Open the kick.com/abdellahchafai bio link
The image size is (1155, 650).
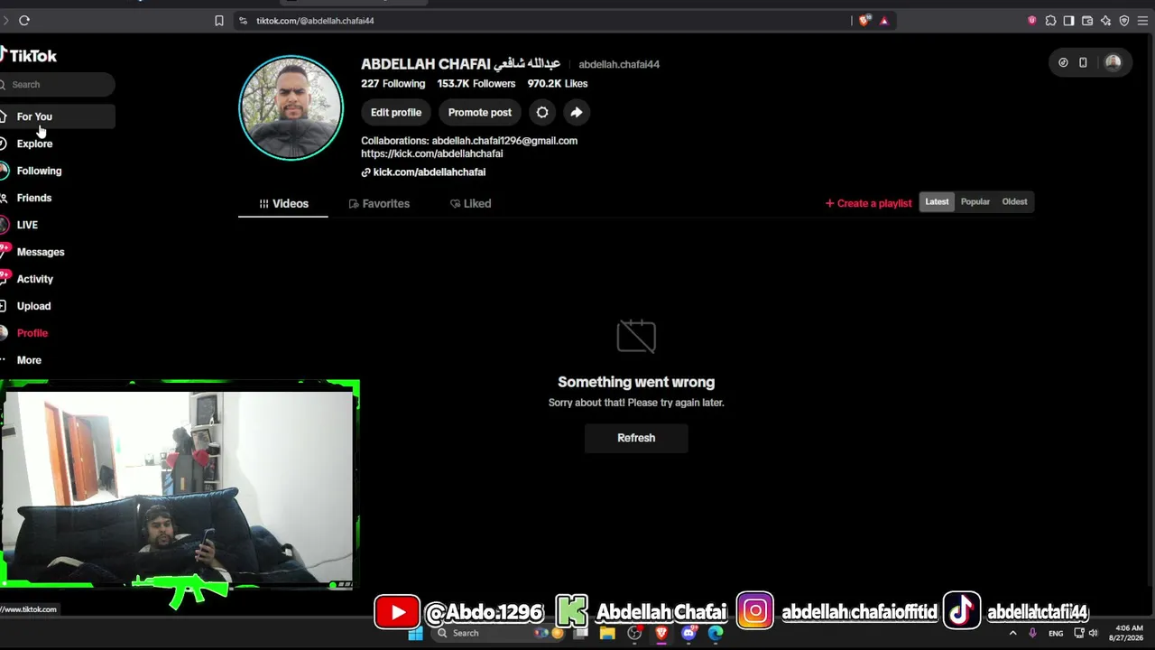coord(423,172)
